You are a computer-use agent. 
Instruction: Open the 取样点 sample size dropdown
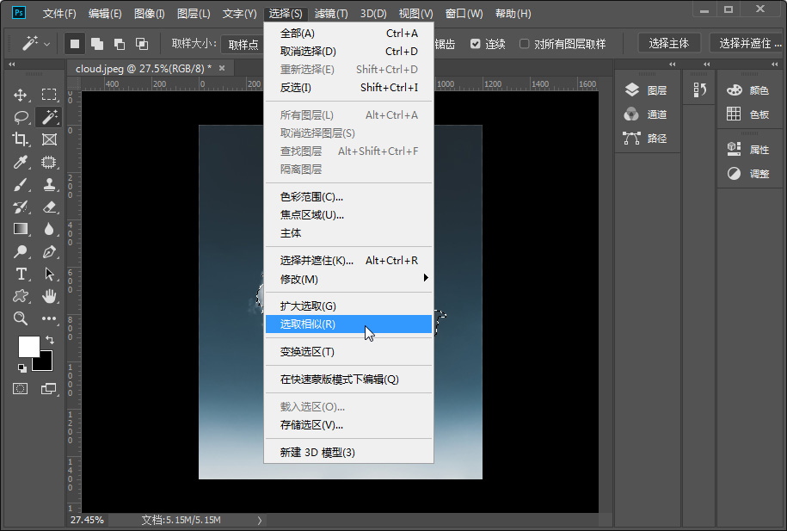pos(243,44)
